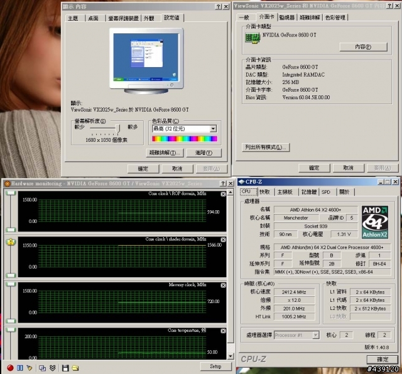402x374 pixels.
Task: Click the memory size value 256 MB
Action: [x=291, y=82]
